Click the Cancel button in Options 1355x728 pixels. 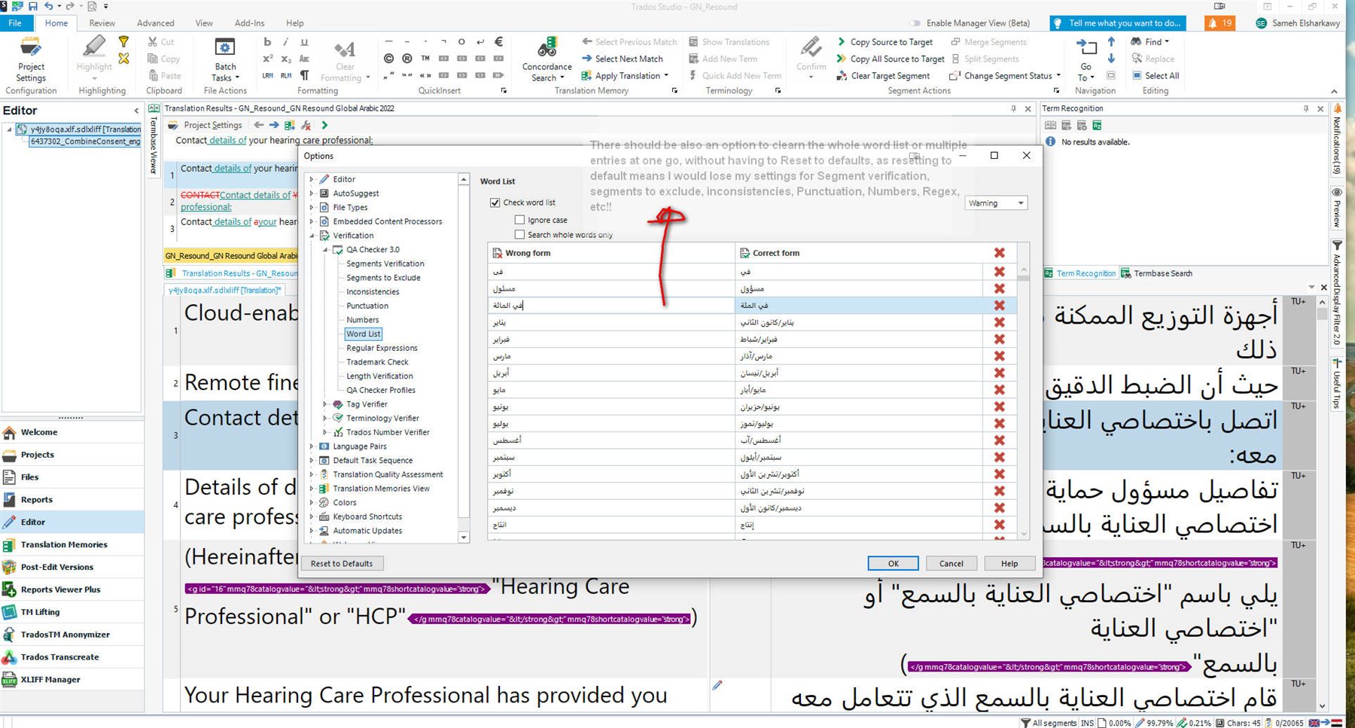951,563
